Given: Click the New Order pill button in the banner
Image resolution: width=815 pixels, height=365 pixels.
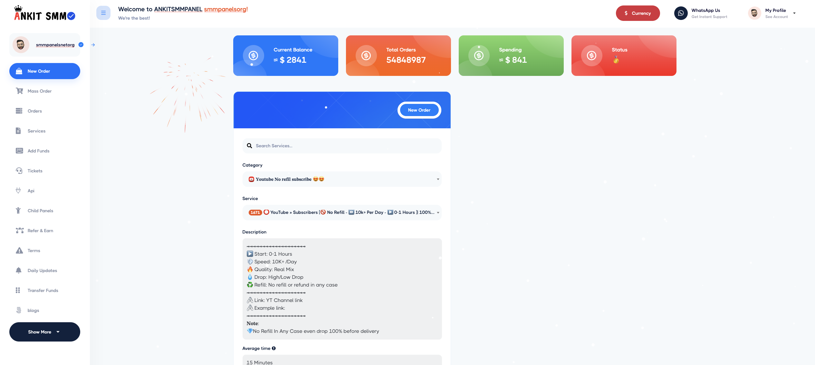Looking at the screenshot, I should [419, 110].
